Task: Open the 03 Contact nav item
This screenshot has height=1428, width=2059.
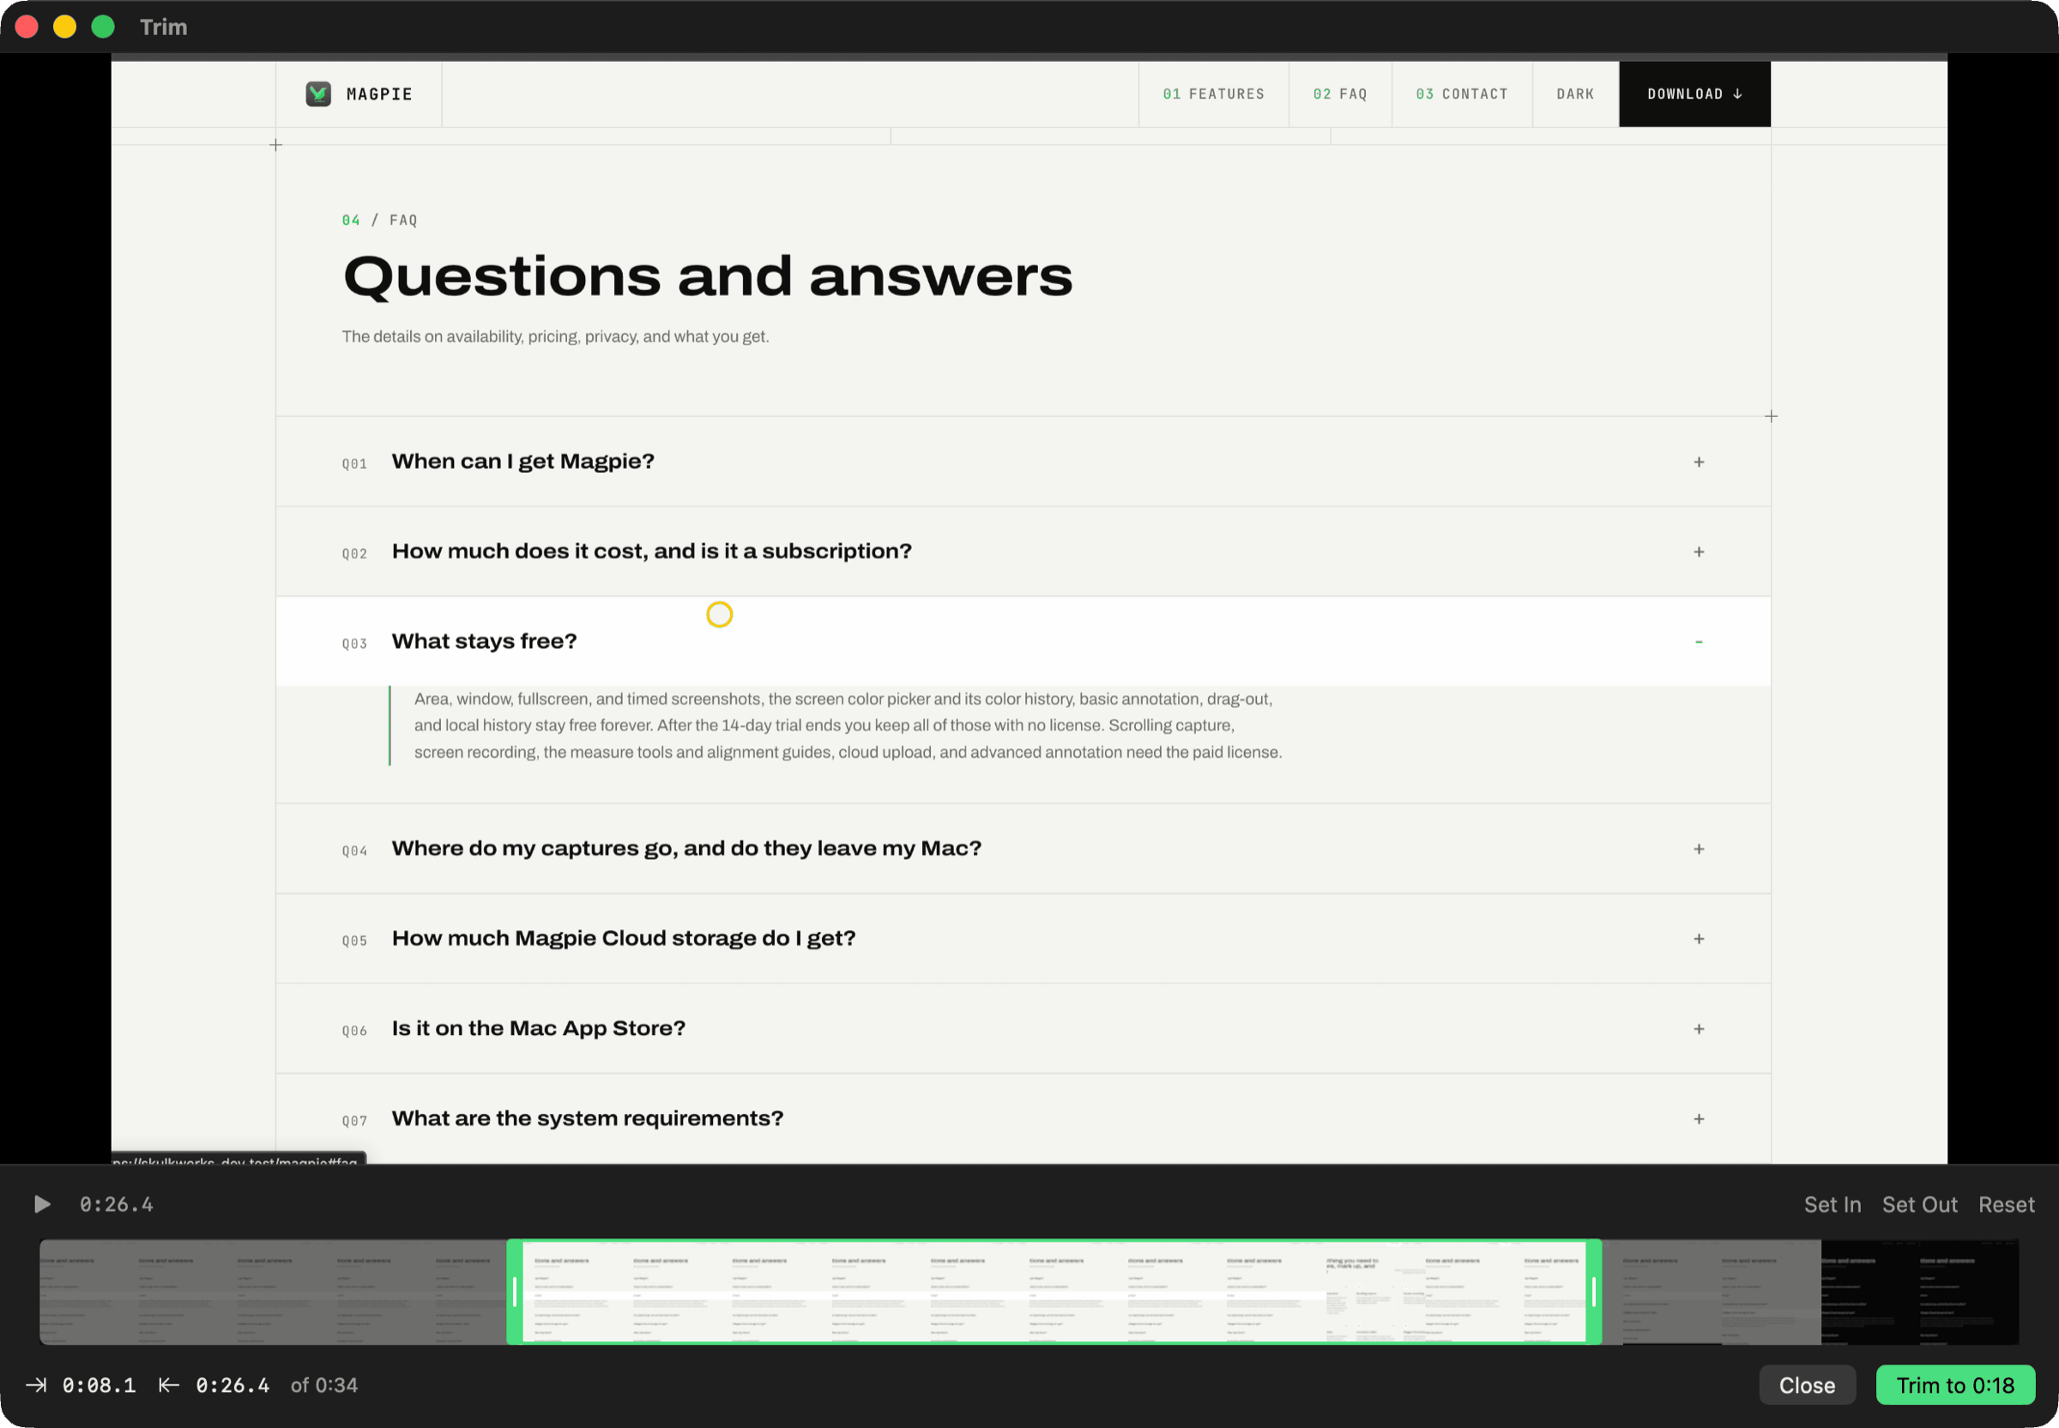Action: click(1462, 94)
